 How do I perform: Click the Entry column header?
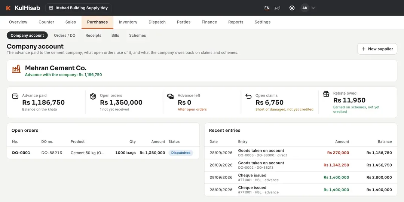pos(243,142)
